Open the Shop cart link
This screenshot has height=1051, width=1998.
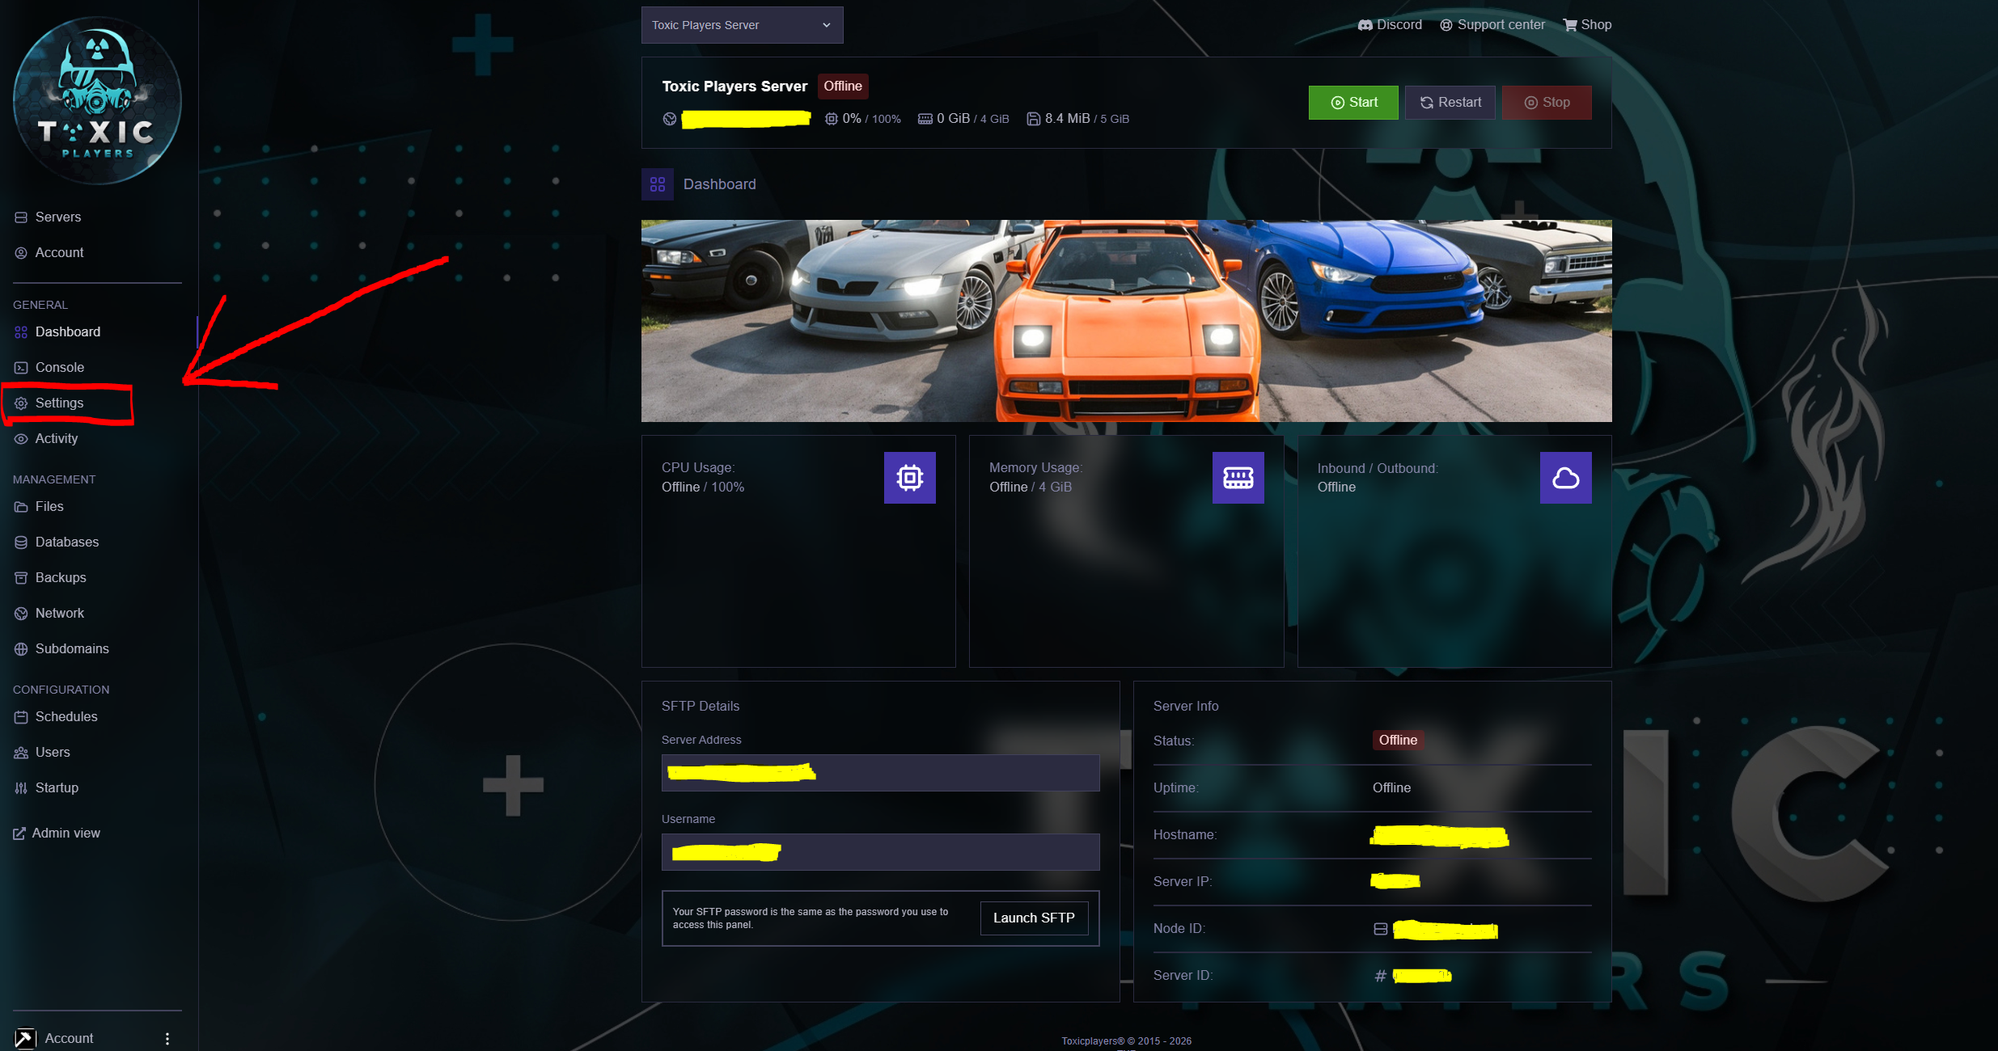tap(1587, 25)
